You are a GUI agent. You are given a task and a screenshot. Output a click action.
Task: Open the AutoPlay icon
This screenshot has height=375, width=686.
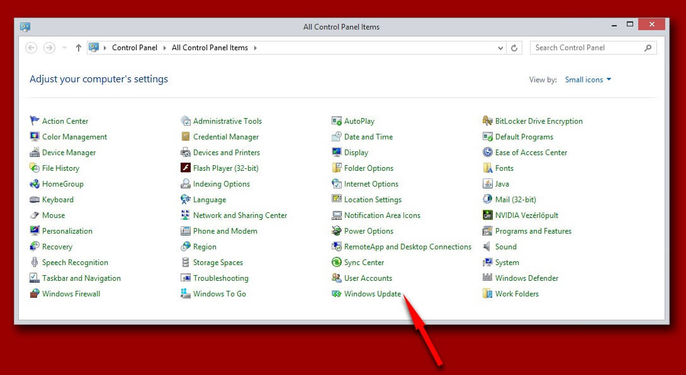(337, 121)
